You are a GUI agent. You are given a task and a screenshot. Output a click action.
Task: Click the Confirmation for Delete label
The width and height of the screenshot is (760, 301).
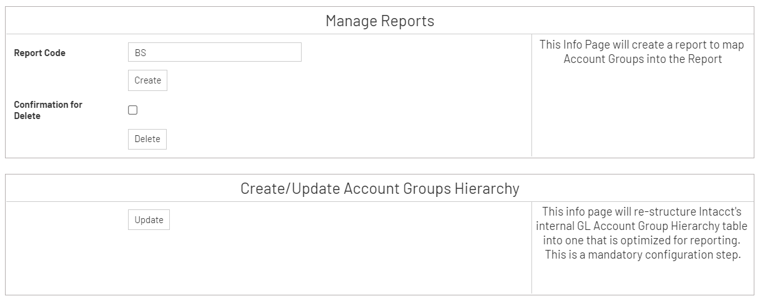point(48,110)
